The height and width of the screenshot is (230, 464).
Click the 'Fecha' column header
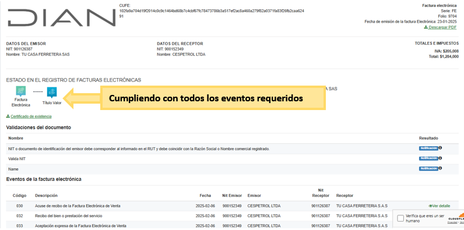205,196
